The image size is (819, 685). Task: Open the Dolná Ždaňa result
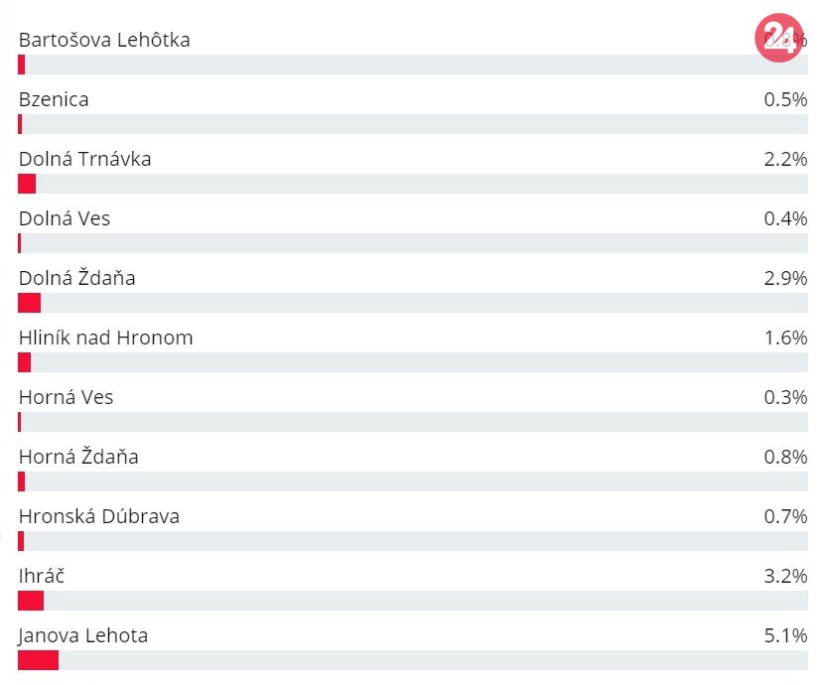pos(76,278)
